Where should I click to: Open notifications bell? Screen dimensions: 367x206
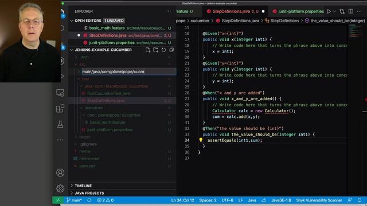pos(360,200)
